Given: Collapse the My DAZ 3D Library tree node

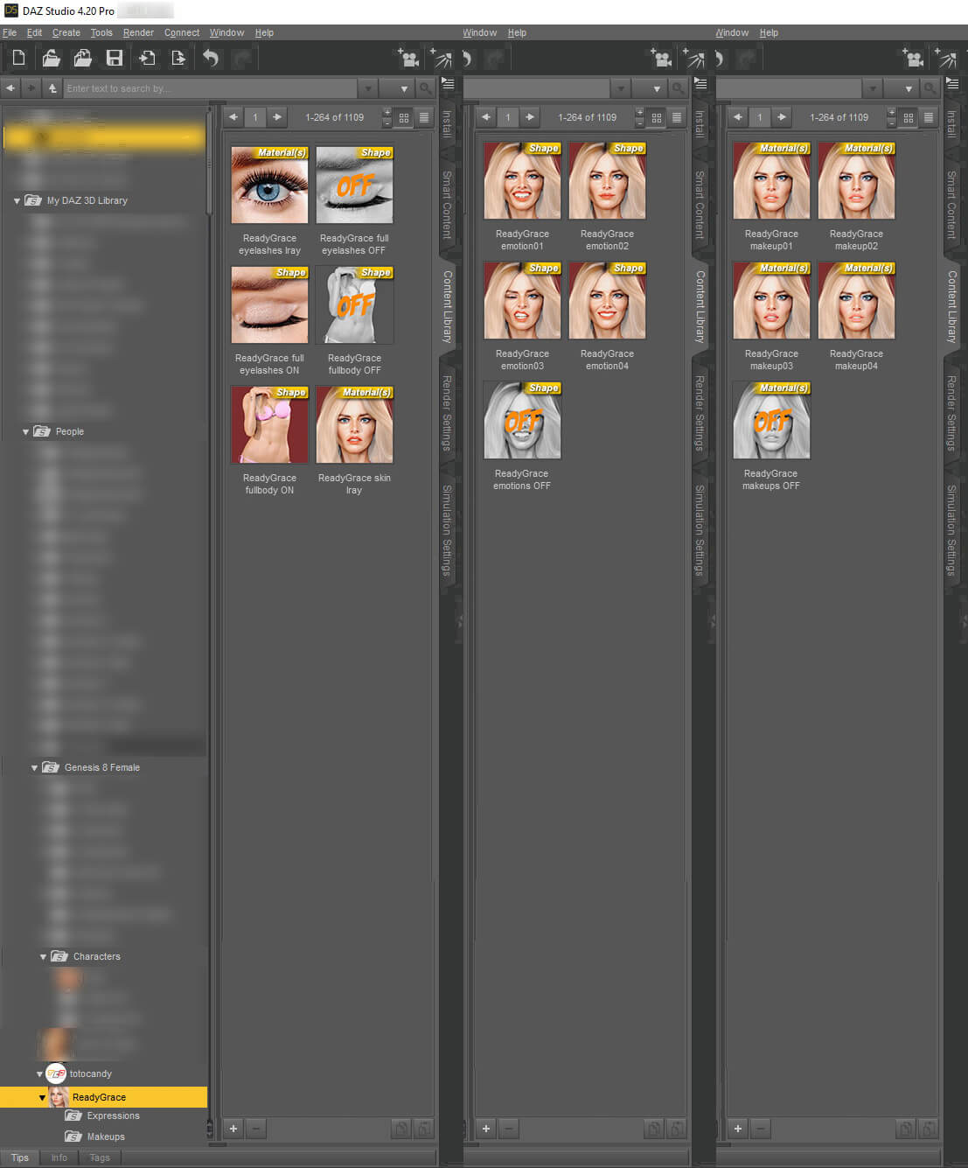Looking at the screenshot, I should (17, 200).
